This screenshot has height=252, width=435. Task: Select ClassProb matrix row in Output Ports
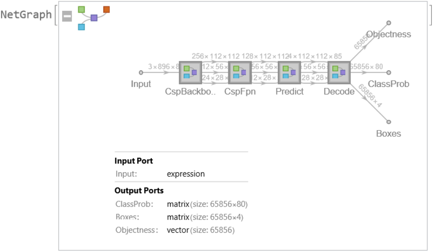click(181, 204)
